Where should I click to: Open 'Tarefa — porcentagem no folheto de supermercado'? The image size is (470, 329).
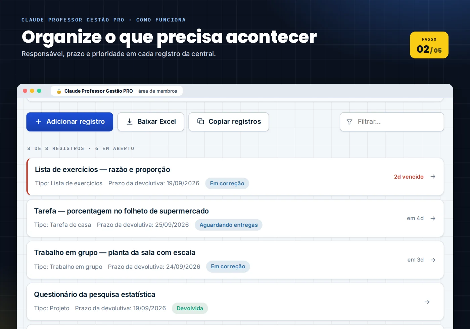tap(121, 211)
